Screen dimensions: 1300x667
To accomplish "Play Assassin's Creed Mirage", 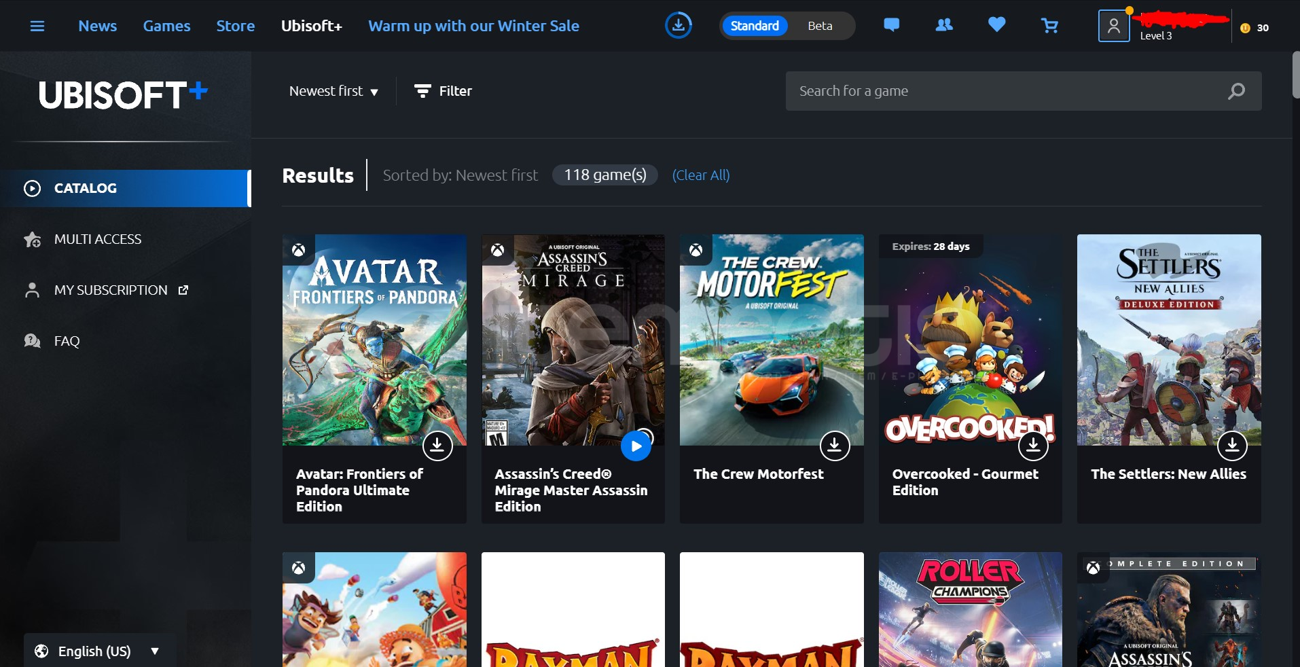I will (636, 446).
